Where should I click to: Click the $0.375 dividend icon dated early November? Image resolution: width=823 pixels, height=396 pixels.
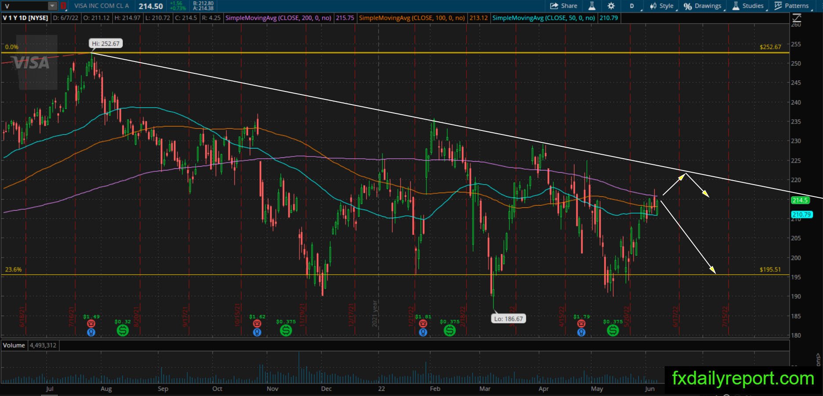pyautogui.click(x=286, y=331)
